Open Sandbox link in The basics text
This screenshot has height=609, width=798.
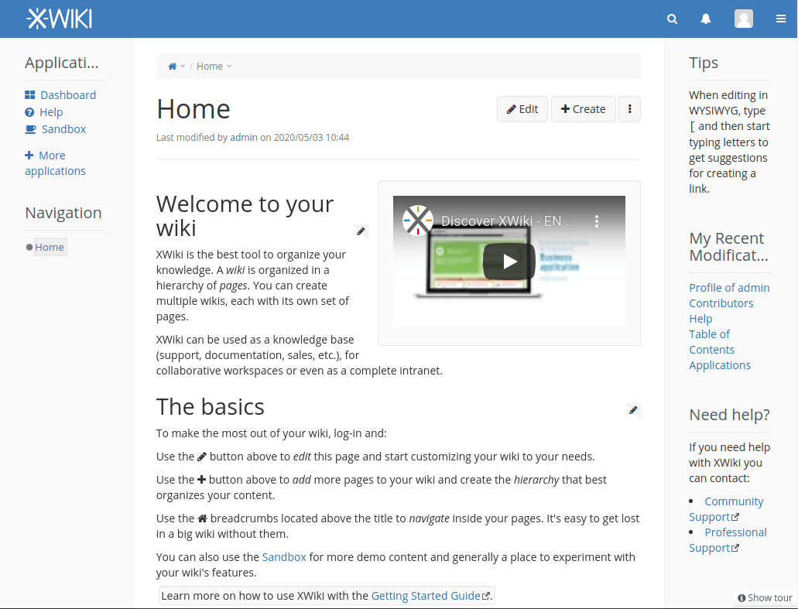coord(284,557)
